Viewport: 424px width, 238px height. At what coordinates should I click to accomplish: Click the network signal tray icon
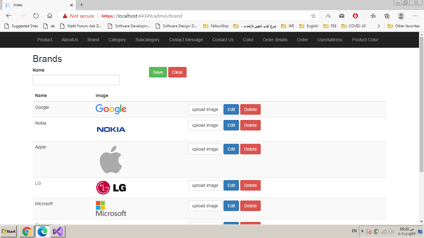[384, 231]
